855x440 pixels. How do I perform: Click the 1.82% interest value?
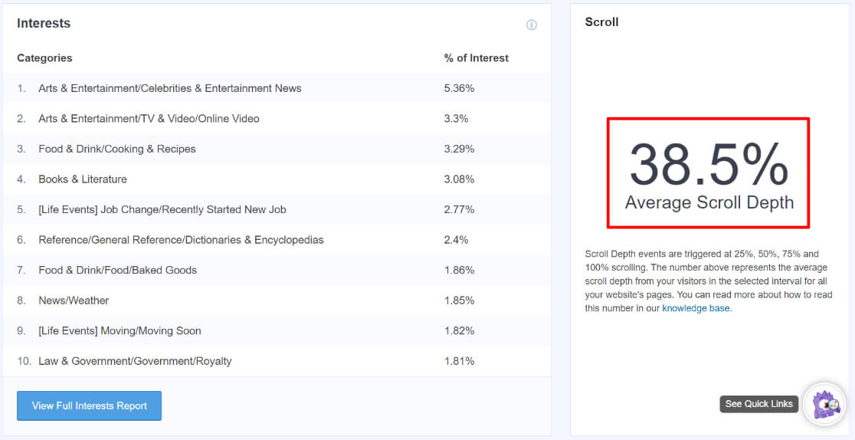coord(459,331)
